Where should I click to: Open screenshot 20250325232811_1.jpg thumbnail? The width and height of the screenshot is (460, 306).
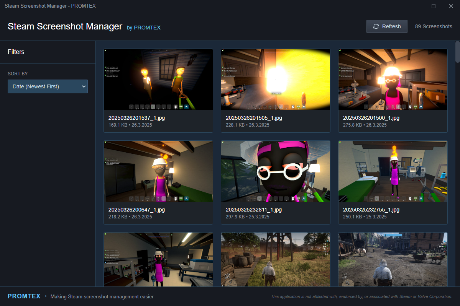(276, 171)
